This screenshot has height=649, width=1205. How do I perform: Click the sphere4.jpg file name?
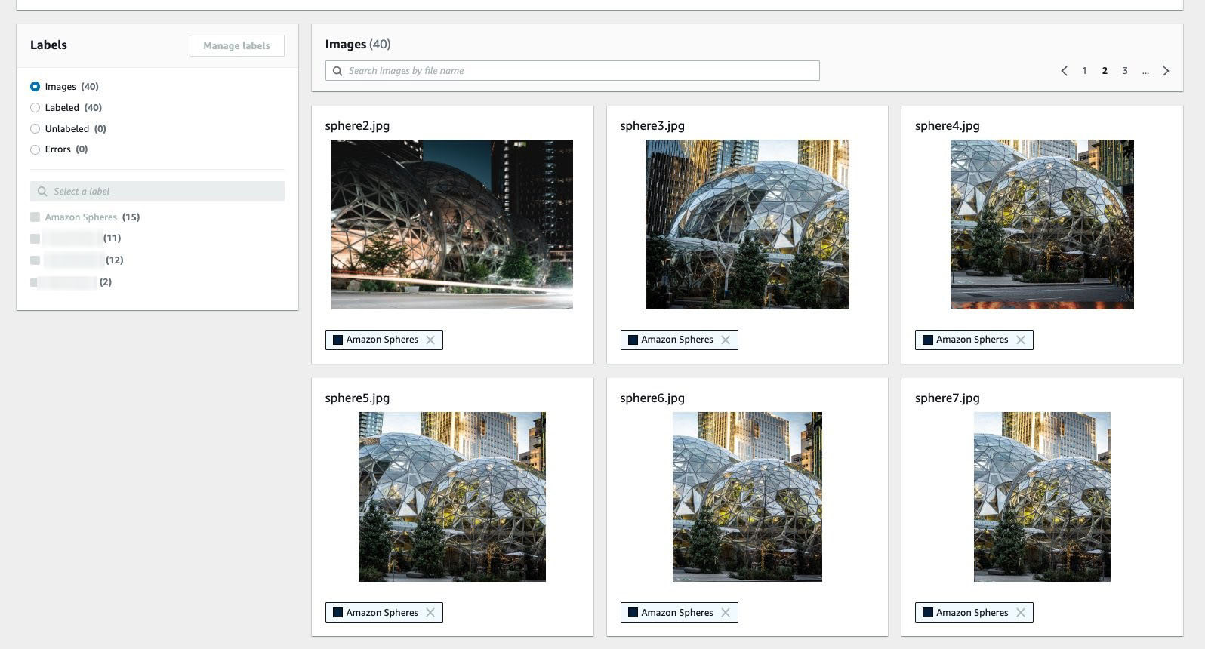click(x=948, y=126)
